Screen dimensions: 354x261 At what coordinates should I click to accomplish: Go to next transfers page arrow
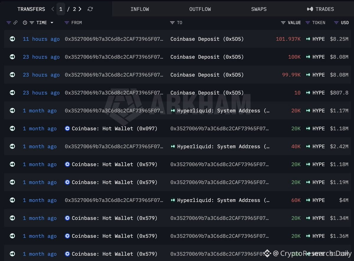80,9
